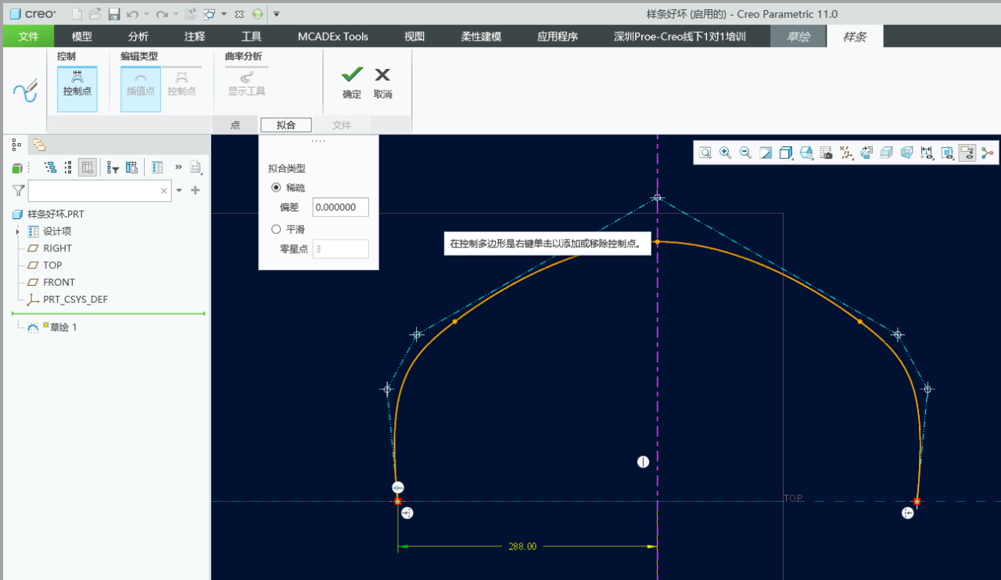
Task: Zoom out using the graphics toolbar
Action: point(746,153)
